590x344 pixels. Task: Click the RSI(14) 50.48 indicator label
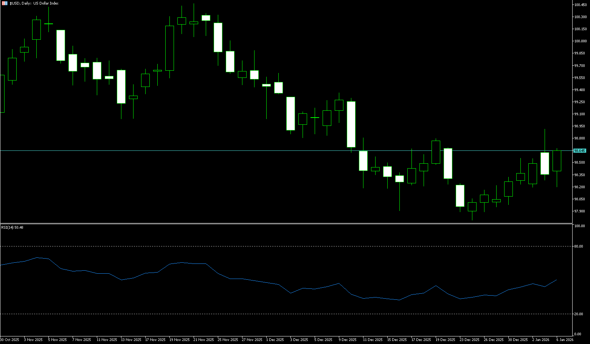12,227
